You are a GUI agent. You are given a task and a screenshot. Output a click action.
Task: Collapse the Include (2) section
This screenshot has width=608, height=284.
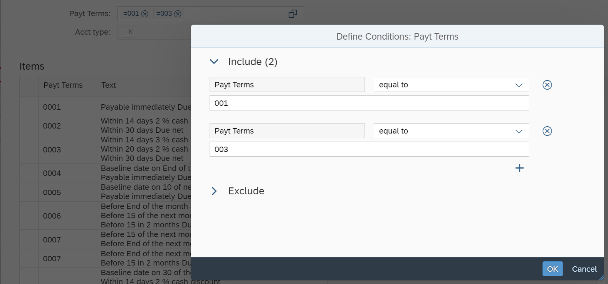(214, 62)
